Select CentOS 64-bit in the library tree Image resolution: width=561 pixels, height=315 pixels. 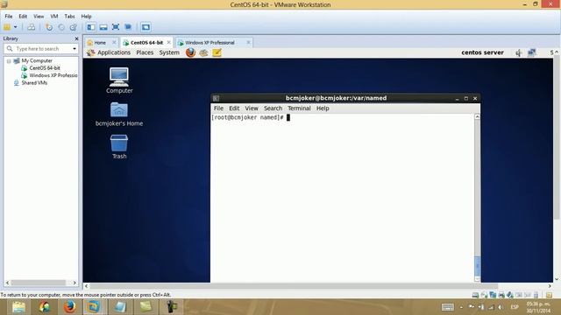tap(45, 68)
